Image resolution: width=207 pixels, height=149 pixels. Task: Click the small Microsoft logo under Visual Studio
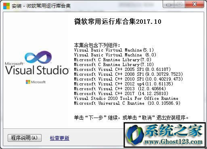click(x=36, y=82)
